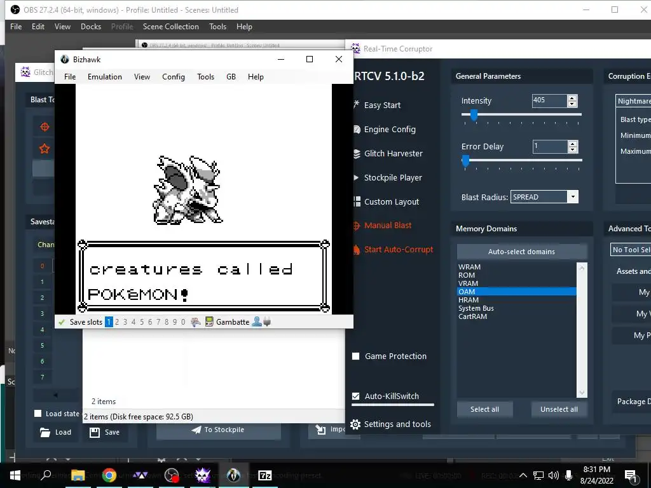Screen dimensions: 651x488
Task: Click Auto-select domains button
Action: coord(522,252)
